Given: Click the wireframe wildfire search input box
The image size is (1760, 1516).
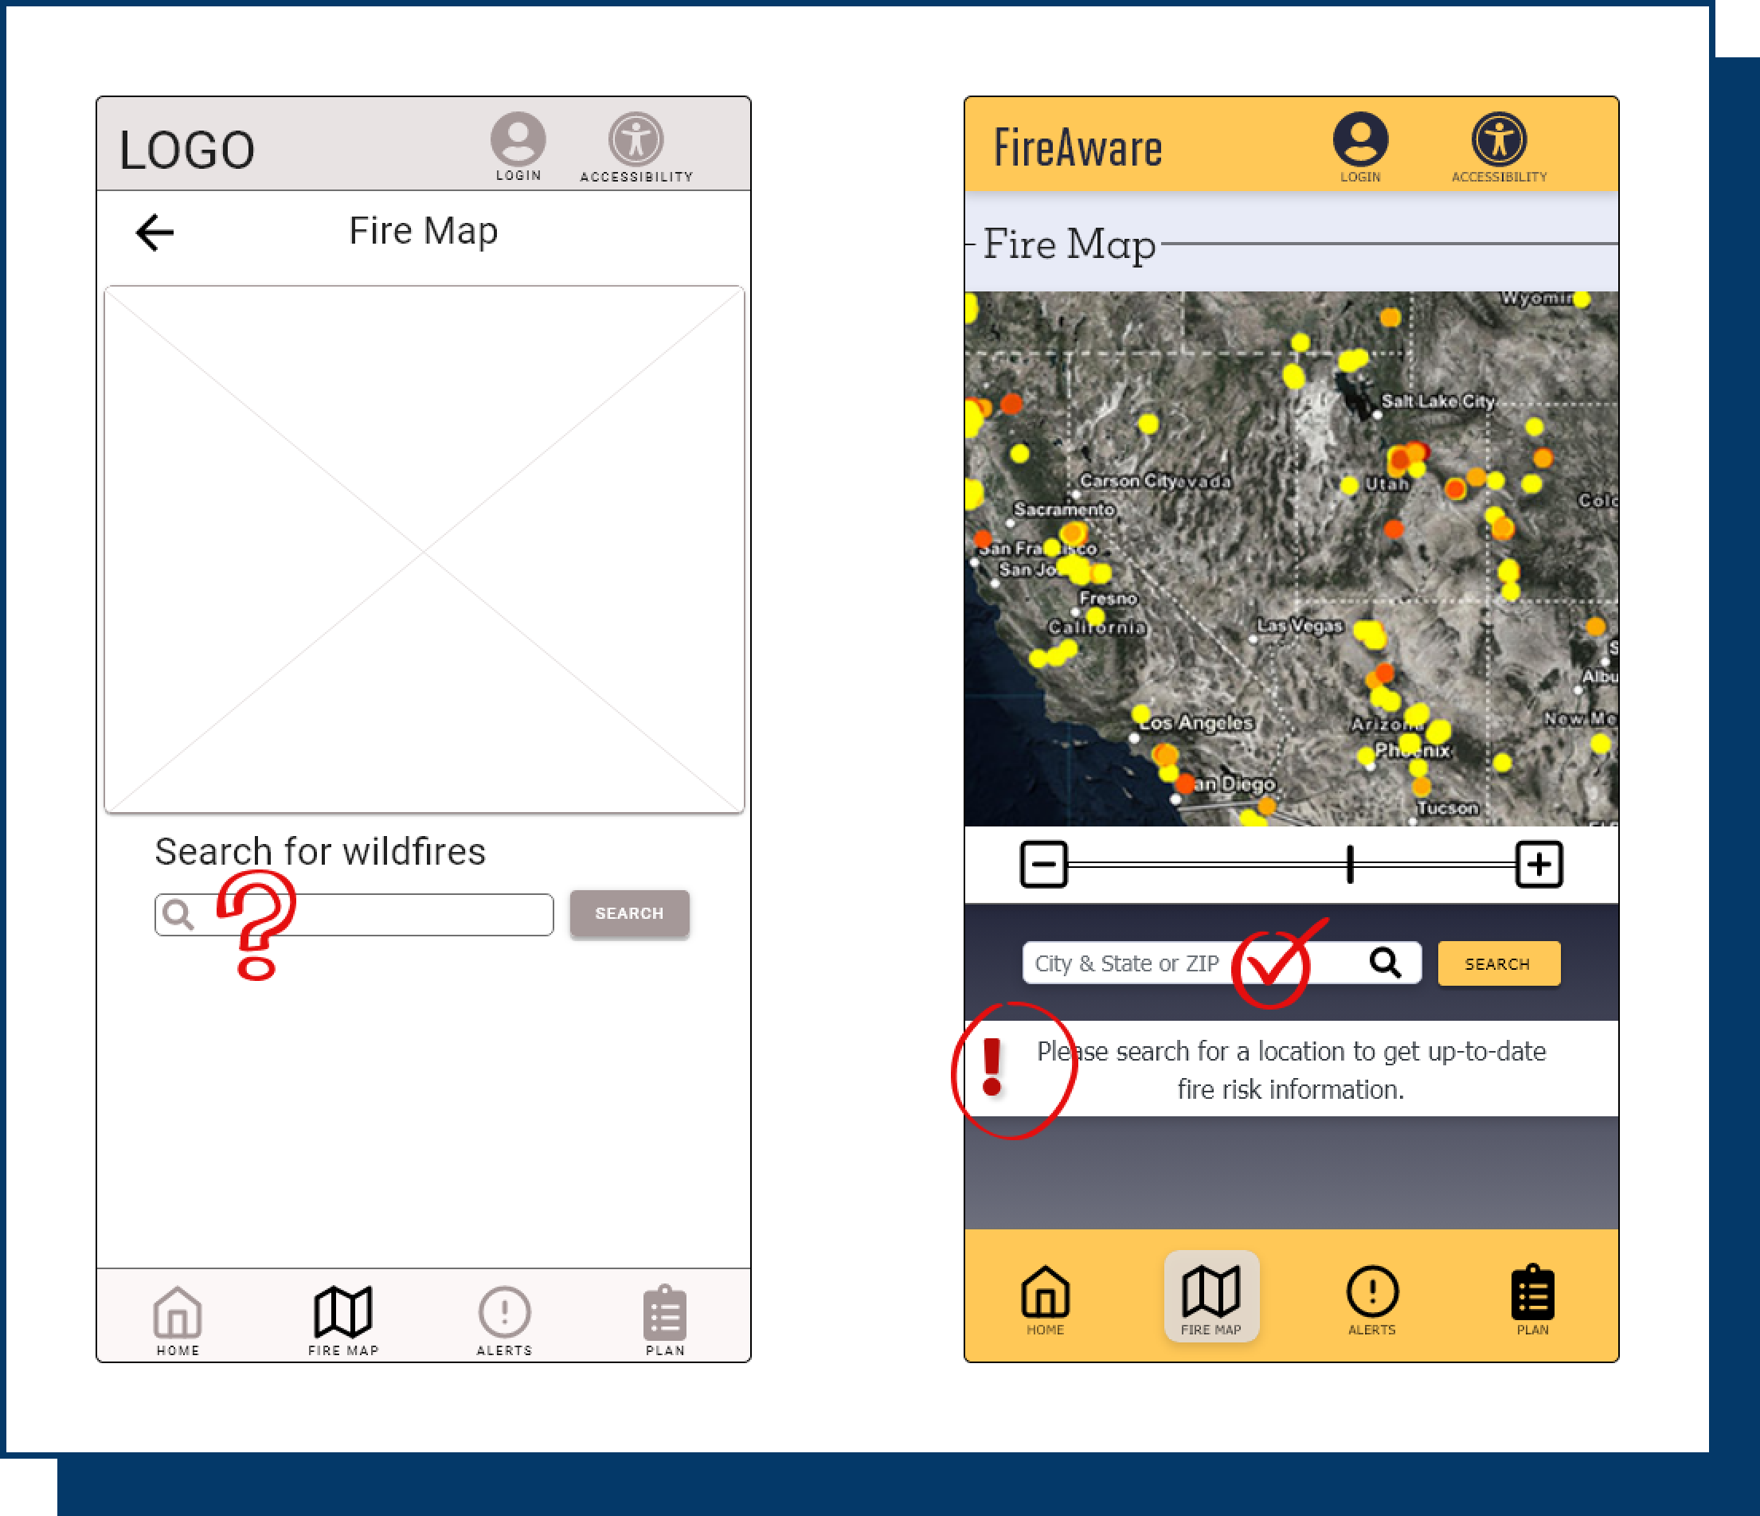Looking at the screenshot, I should point(399,915).
